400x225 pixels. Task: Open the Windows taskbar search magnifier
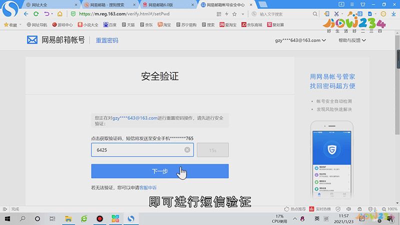22,218
